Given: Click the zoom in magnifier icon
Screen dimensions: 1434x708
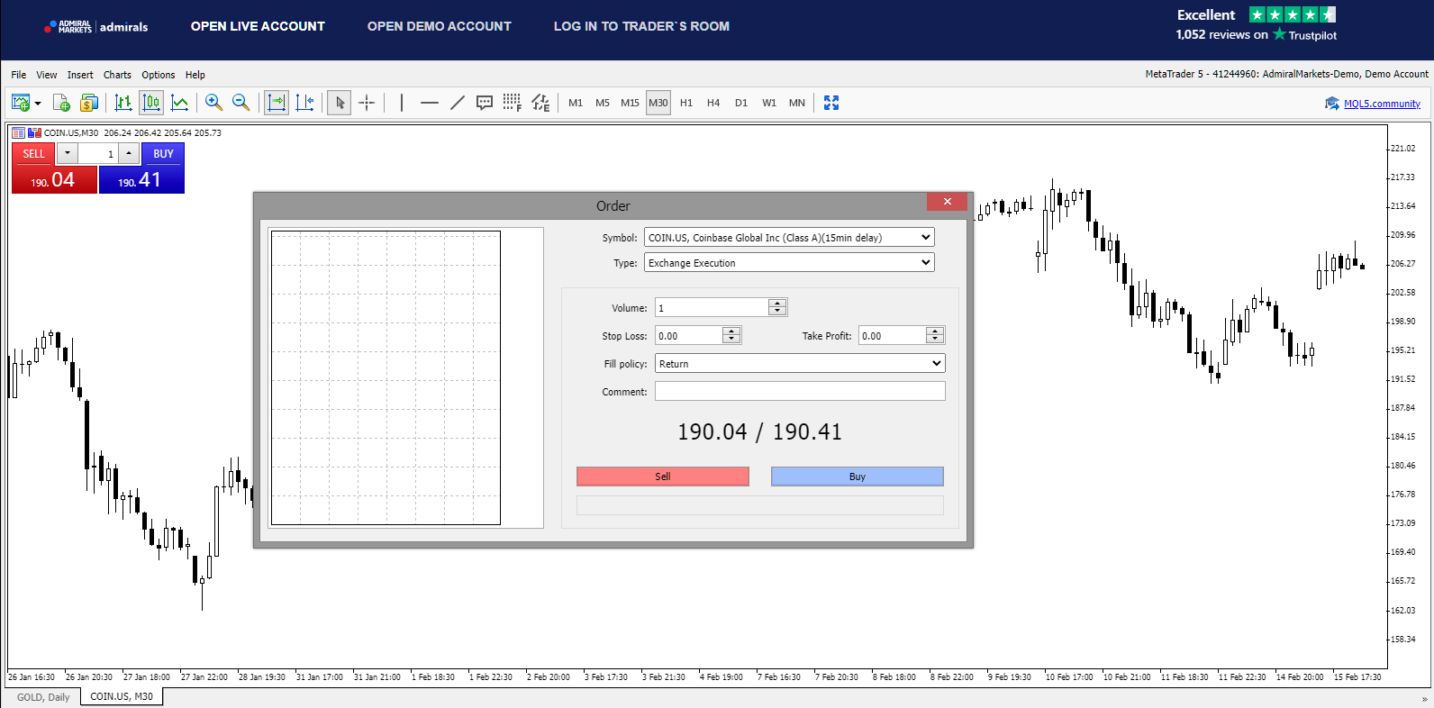Looking at the screenshot, I should click(213, 103).
